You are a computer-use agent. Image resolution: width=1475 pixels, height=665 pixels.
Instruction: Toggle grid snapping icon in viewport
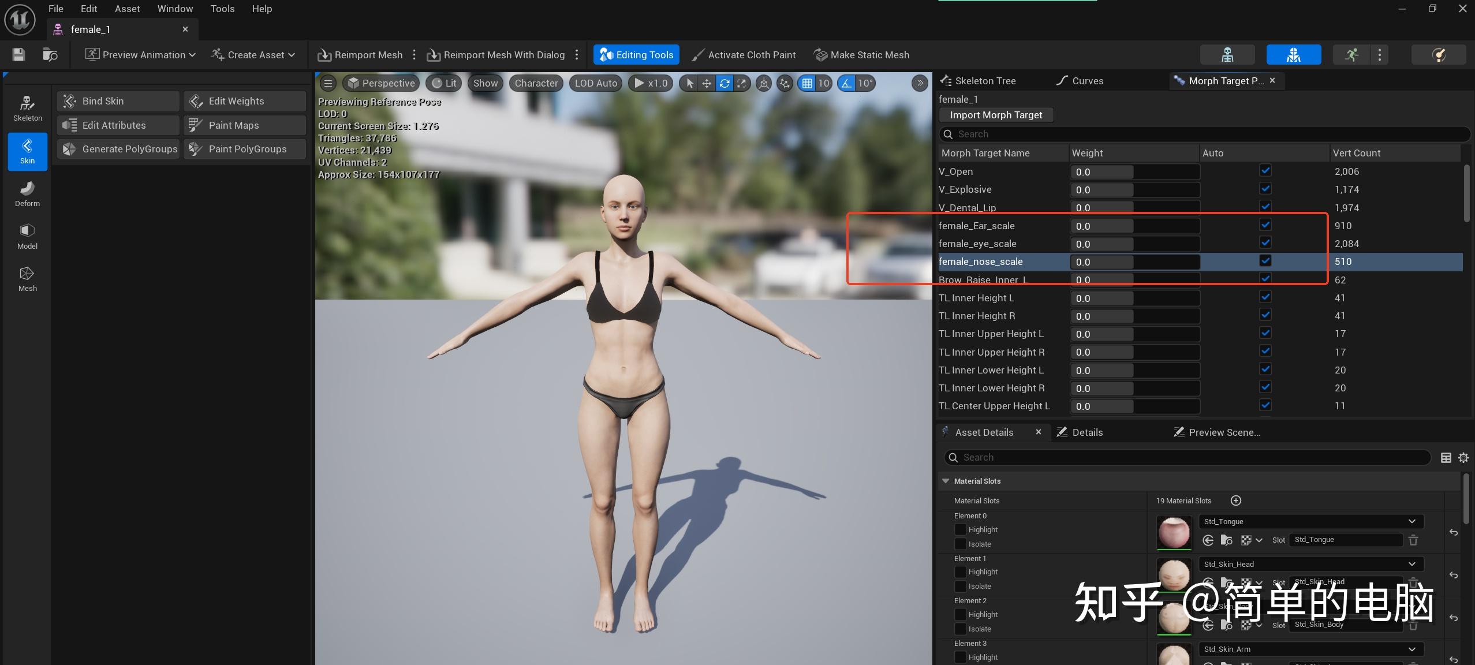(x=807, y=83)
